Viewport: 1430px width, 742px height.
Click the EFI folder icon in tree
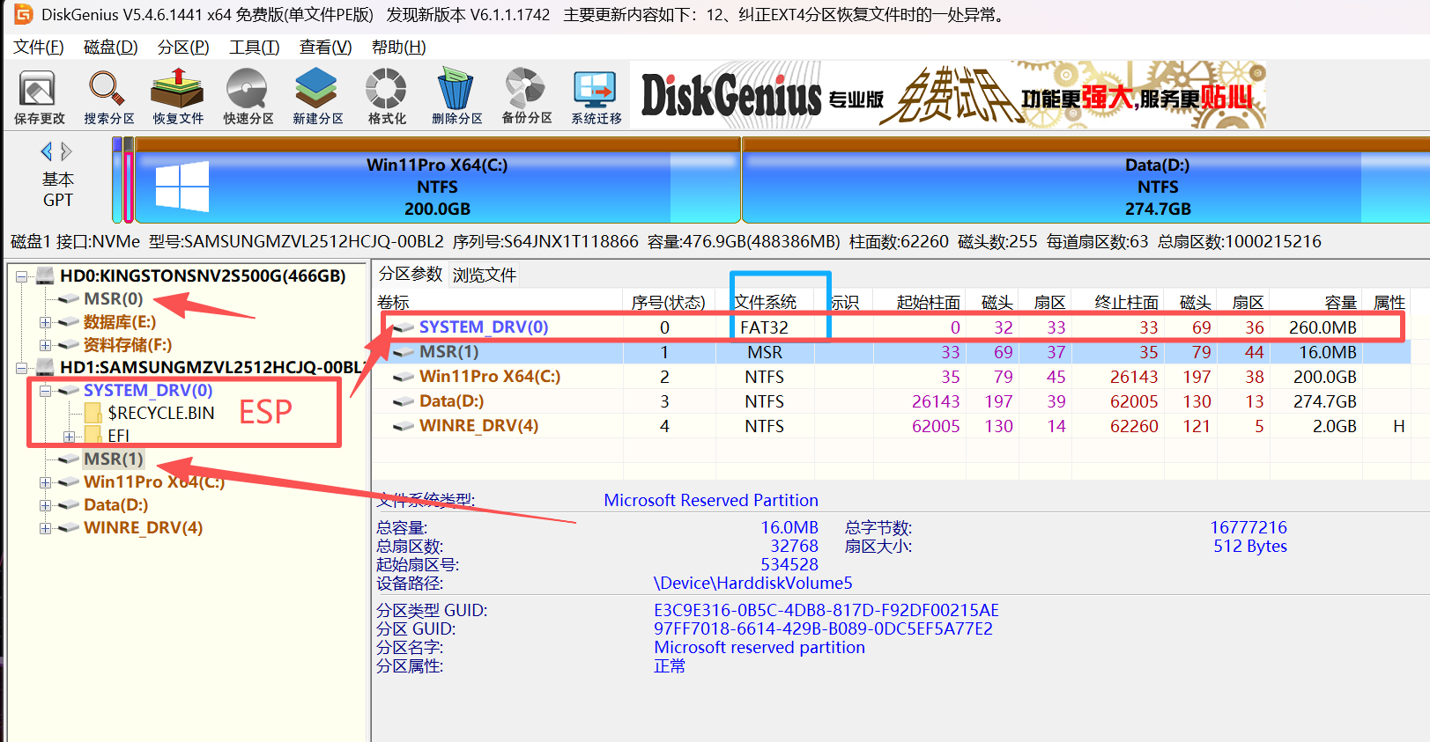93,436
